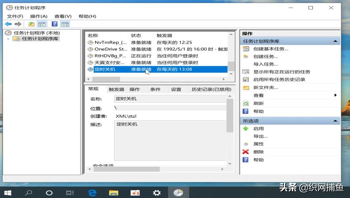Click the help icon under 任务计划程序库 section
The height and width of the screenshot is (198, 350).
(x=246, y=111)
